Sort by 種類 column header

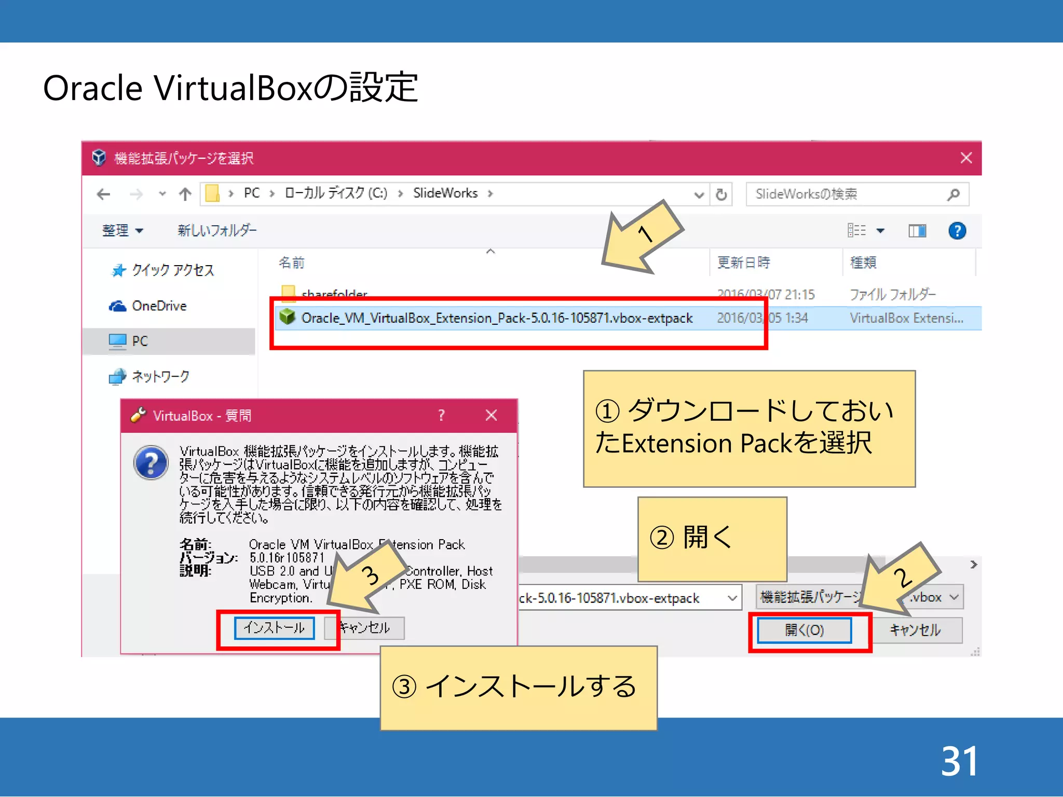pyautogui.click(x=863, y=263)
